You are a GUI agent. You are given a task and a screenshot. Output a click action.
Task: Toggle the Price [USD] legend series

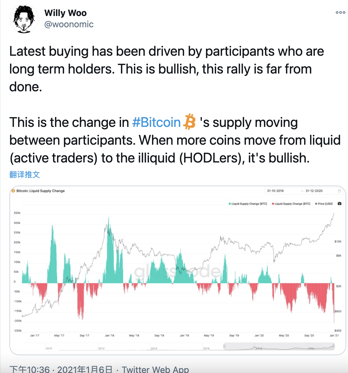point(324,204)
